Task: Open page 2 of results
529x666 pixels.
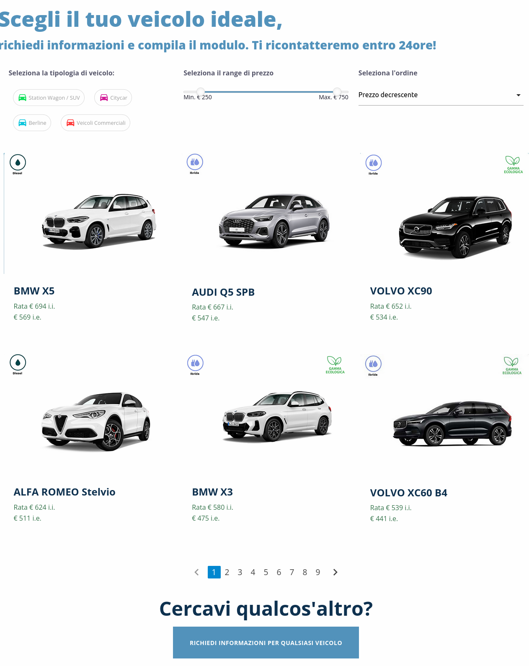Action: coord(227,572)
